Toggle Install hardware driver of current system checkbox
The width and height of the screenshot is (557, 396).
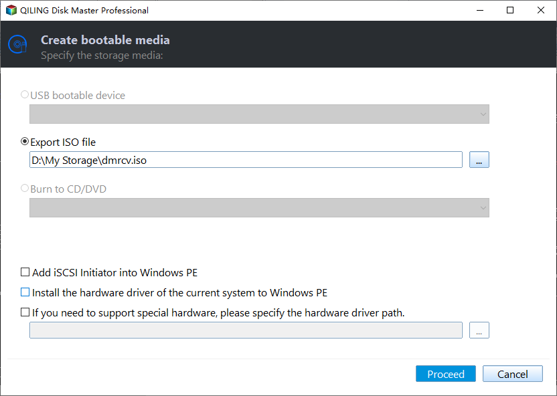[x=25, y=292]
